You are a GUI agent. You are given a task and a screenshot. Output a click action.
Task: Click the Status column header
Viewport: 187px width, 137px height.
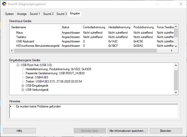[x=71, y=27]
